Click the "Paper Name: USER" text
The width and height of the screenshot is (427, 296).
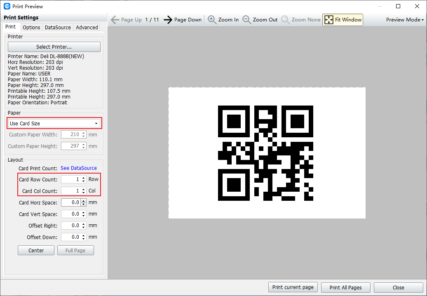29,74
